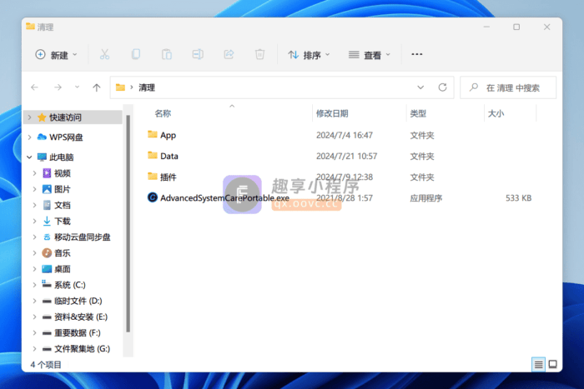Click the AdvancedSystemCarePortable.exe app icon

click(153, 197)
